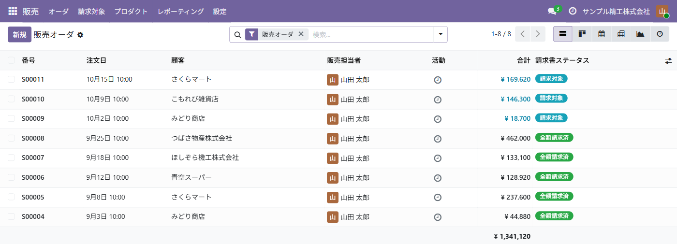Select checkbox for order S00005
Viewport: 677px width, 244px height.
[x=11, y=197]
